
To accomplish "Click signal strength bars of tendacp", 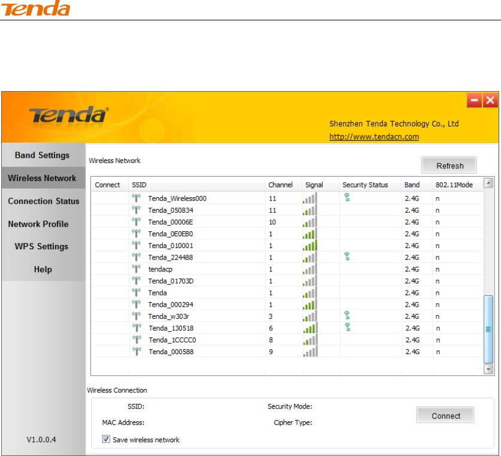I will pyautogui.click(x=310, y=269).
